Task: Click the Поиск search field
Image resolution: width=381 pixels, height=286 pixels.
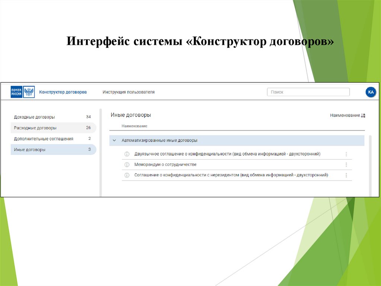Action: click(x=308, y=92)
